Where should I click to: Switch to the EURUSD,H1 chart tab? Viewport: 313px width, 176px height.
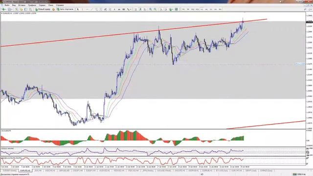25,171
